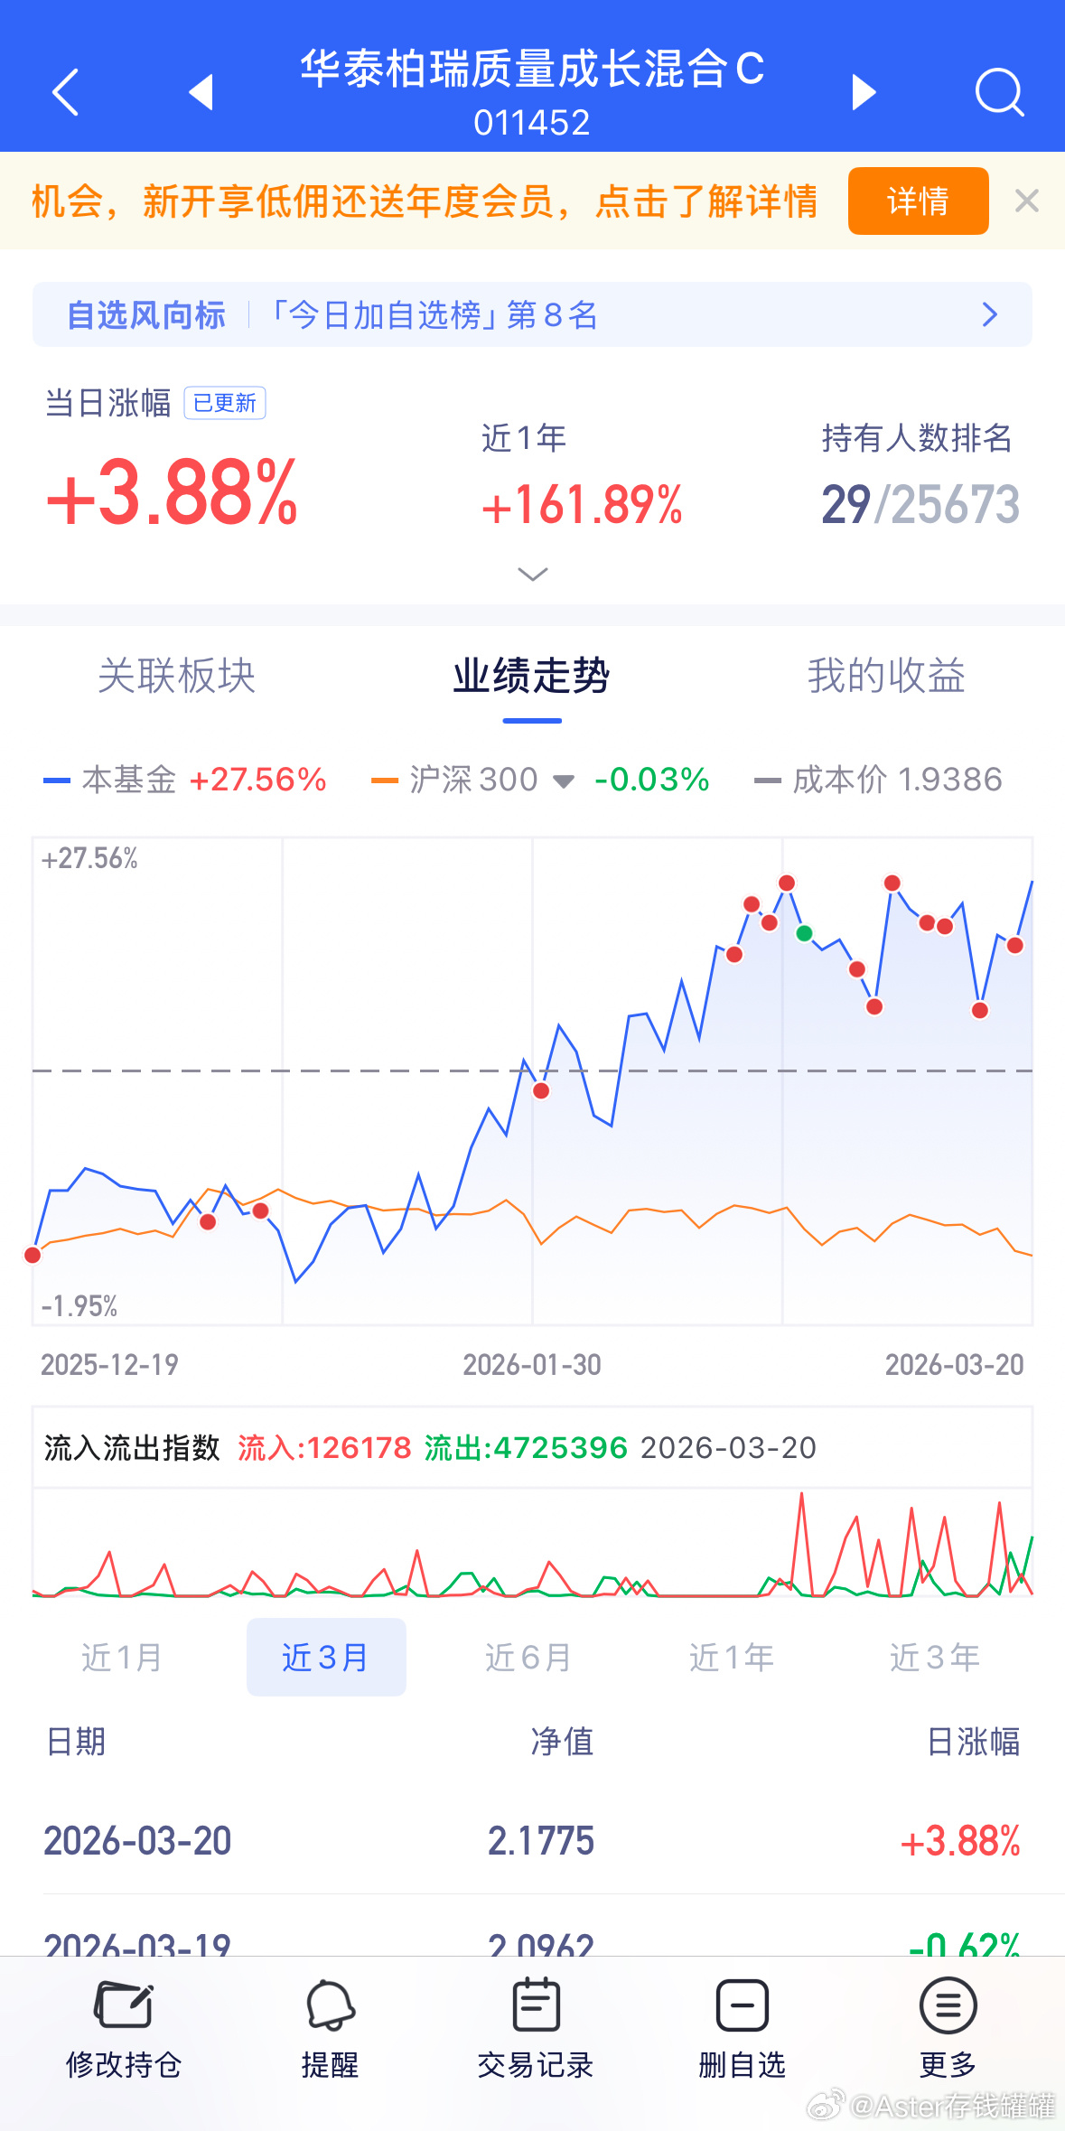This screenshot has width=1065, height=2131.
Task: Go to next fund with right triangle
Action: coord(864,92)
